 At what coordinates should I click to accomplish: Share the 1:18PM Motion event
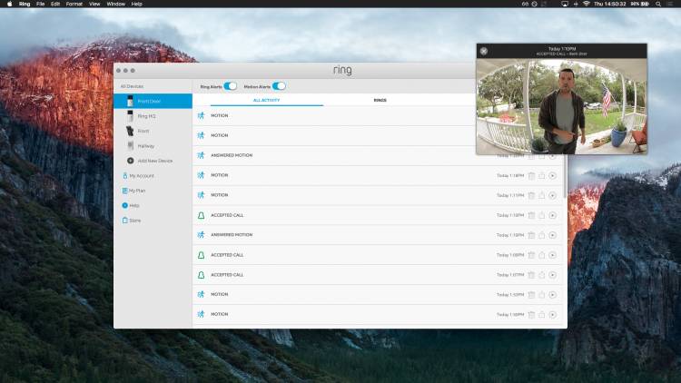pyautogui.click(x=541, y=175)
